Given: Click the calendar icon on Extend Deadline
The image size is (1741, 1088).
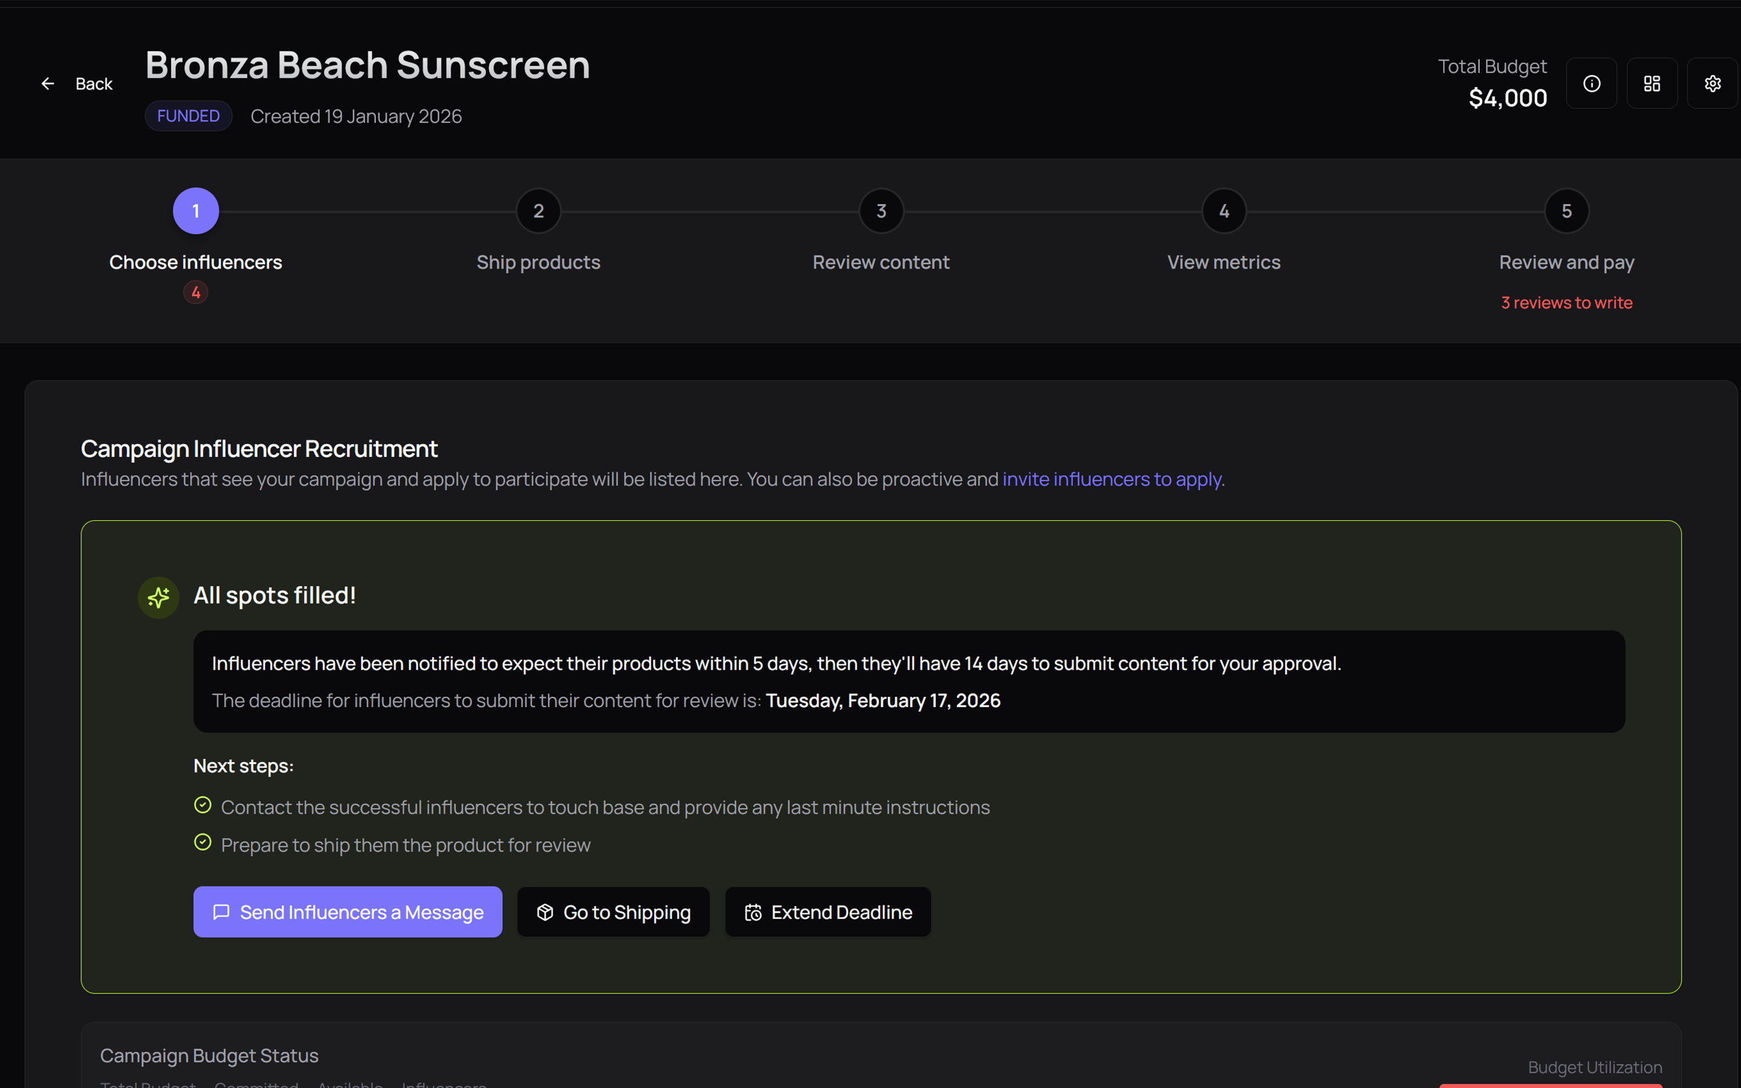Looking at the screenshot, I should [x=753, y=912].
